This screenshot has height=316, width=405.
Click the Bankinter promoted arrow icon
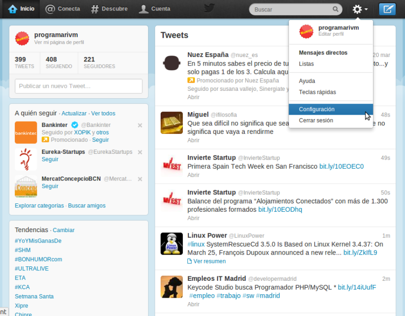(x=45, y=140)
